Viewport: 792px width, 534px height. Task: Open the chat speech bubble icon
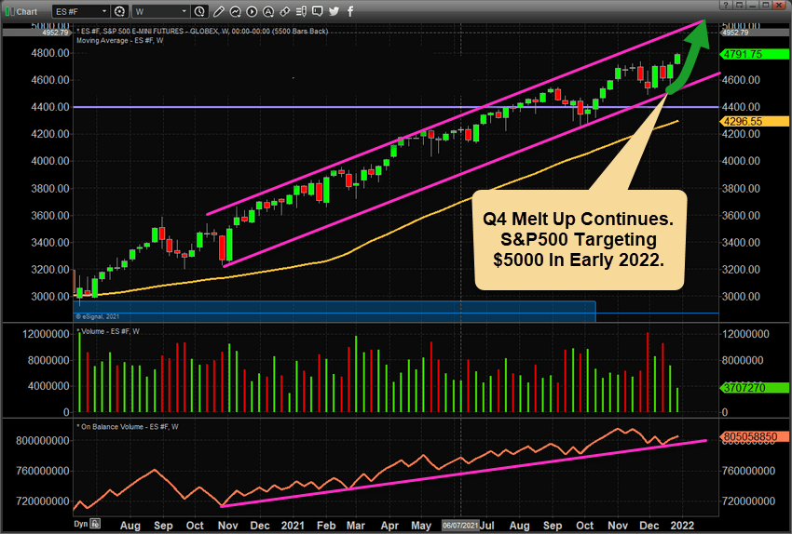click(x=317, y=11)
